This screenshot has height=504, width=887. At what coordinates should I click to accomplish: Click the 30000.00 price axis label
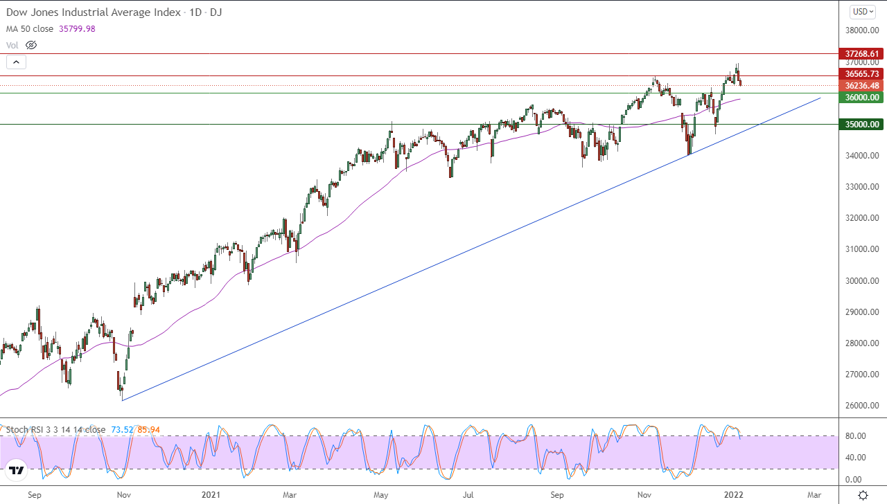861,280
